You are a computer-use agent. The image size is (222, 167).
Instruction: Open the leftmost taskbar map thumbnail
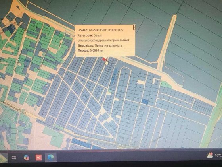click(x=4, y=158)
